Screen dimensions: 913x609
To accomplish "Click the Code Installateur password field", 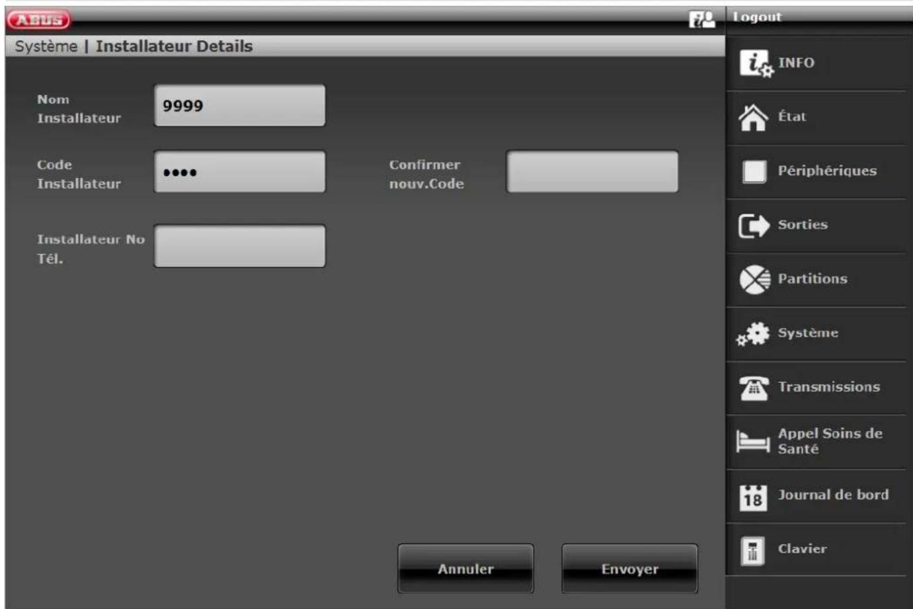I will pyautogui.click(x=239, y=172).
